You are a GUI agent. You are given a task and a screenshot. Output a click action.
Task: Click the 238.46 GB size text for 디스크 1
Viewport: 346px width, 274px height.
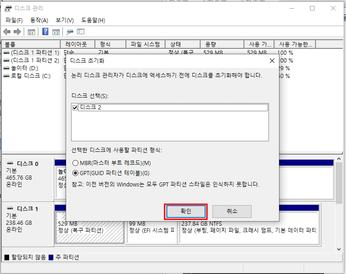19,223
